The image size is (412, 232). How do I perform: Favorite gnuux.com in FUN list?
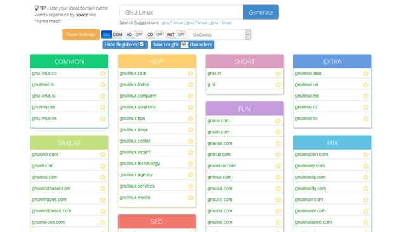[278, 121]
